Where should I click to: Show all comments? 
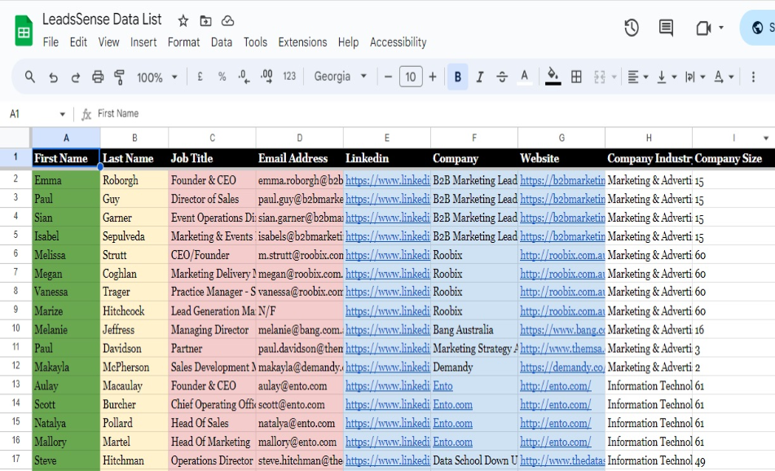point(665,27)
